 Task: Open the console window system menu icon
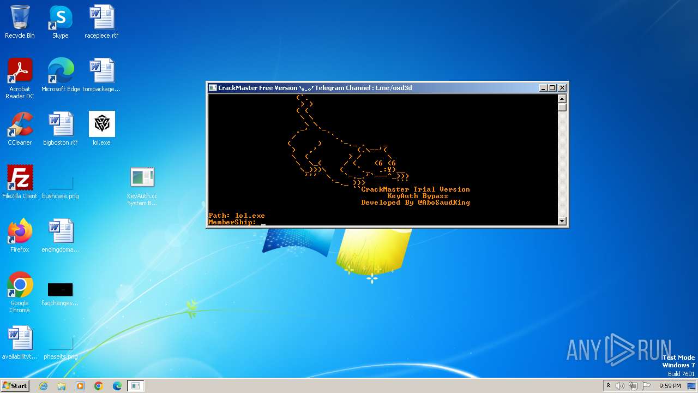213,88
